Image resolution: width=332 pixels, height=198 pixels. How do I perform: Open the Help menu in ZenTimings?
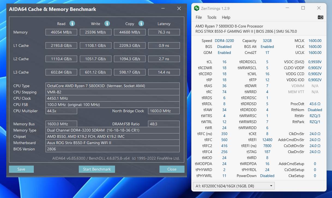click(226, 17)
